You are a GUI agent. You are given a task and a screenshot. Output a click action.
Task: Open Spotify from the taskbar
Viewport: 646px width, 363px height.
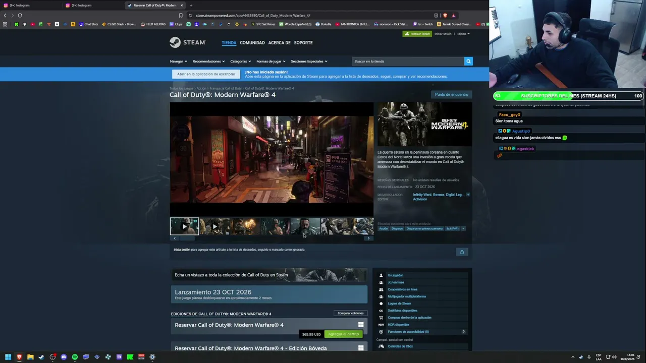(x=75, y=357)
